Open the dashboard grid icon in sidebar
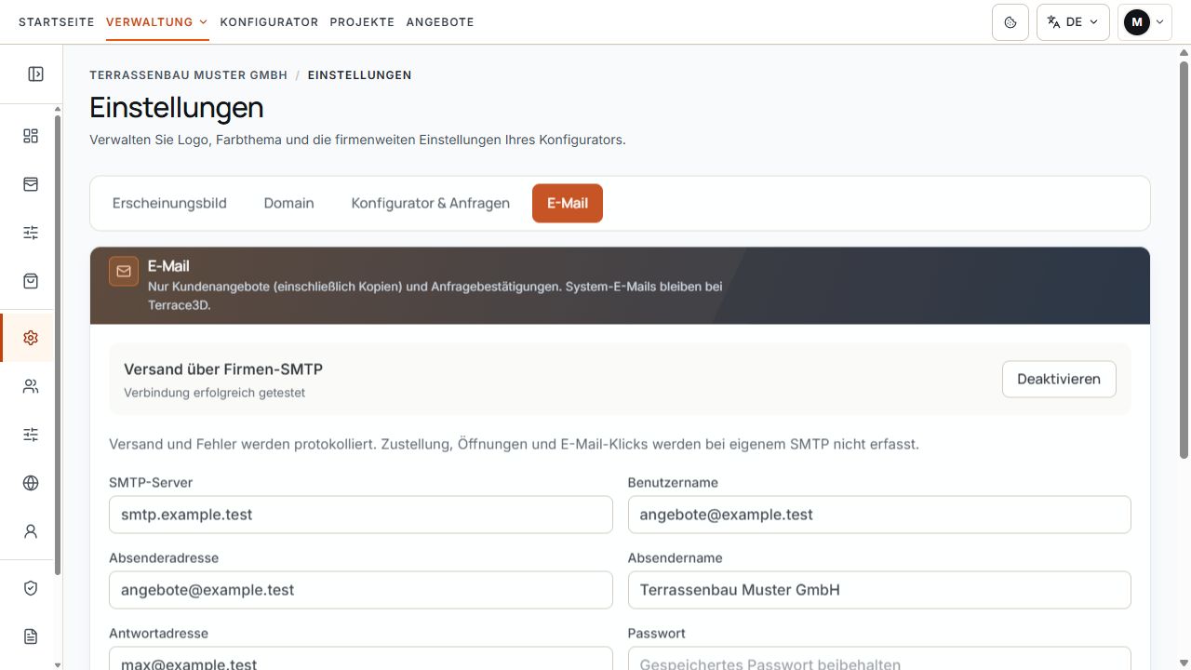The height and width of the screenshot is (670, 1191). point(31,136)
